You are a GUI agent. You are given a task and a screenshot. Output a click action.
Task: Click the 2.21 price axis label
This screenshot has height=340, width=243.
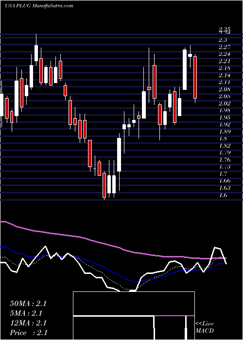click(225, 61)
